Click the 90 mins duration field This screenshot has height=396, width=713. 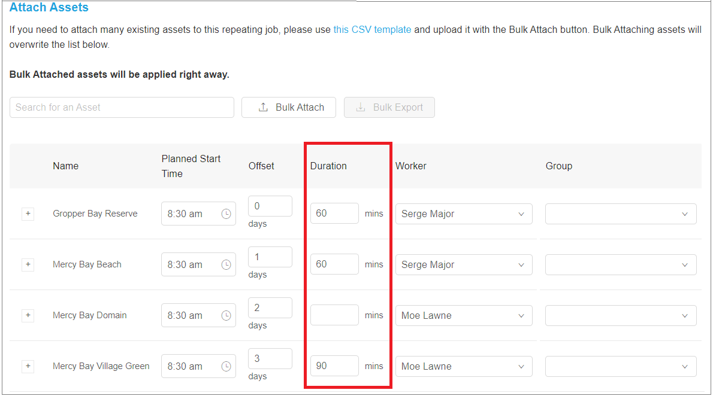(x=334, y=366)
